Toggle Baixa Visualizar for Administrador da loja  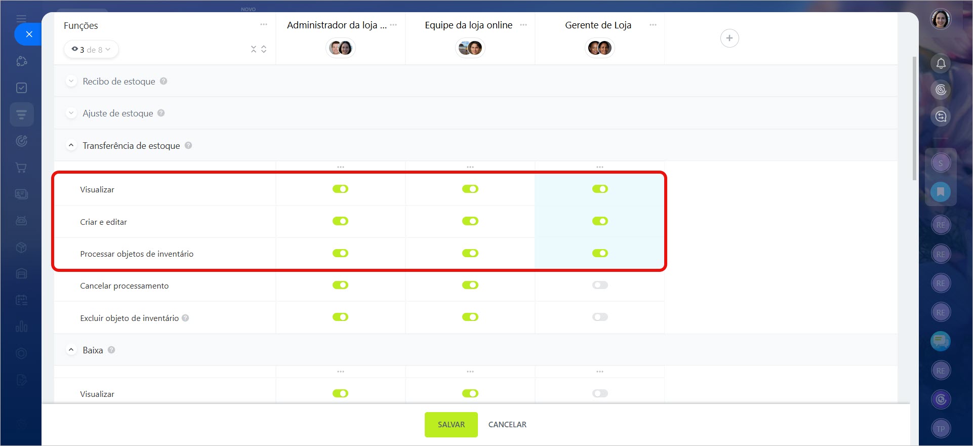tap(340, 393)
